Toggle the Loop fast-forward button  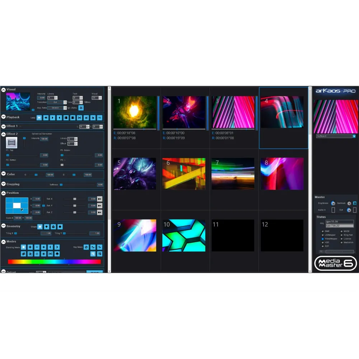point(39,117)
